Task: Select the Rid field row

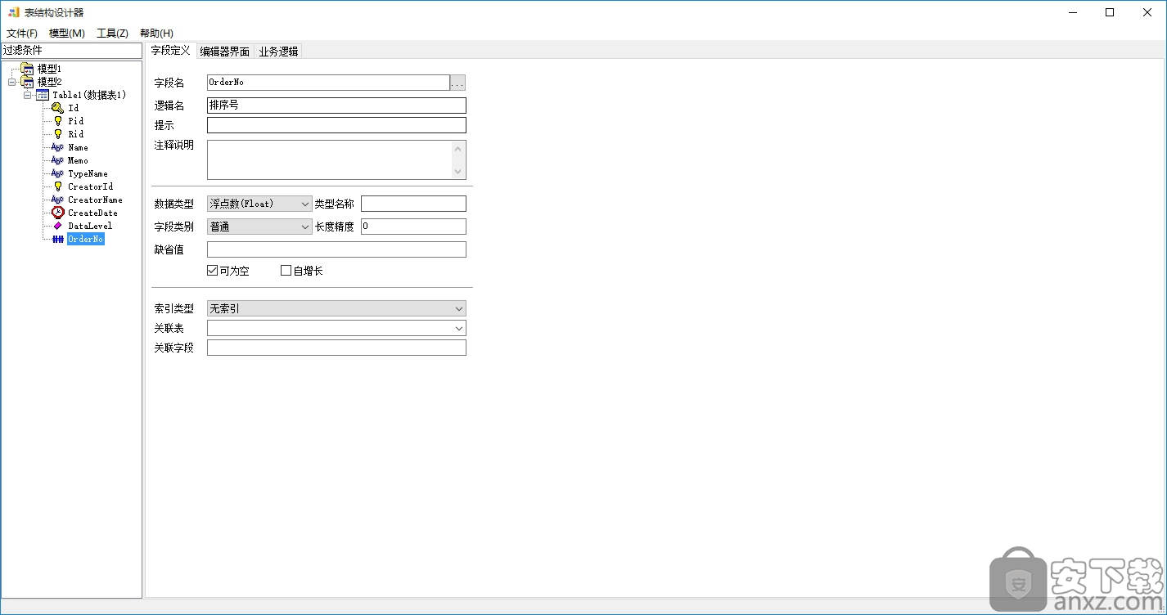Action: [75, 134]
